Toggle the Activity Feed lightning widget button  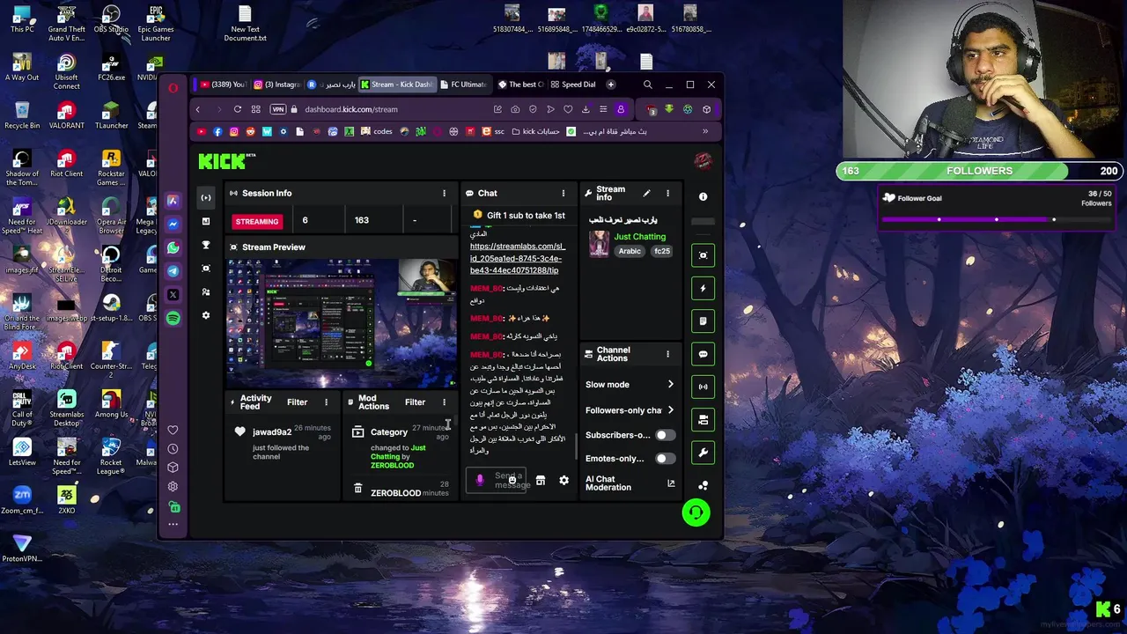coord(703,288)
